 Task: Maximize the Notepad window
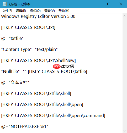pyautogui.click(x=109, y=4)
